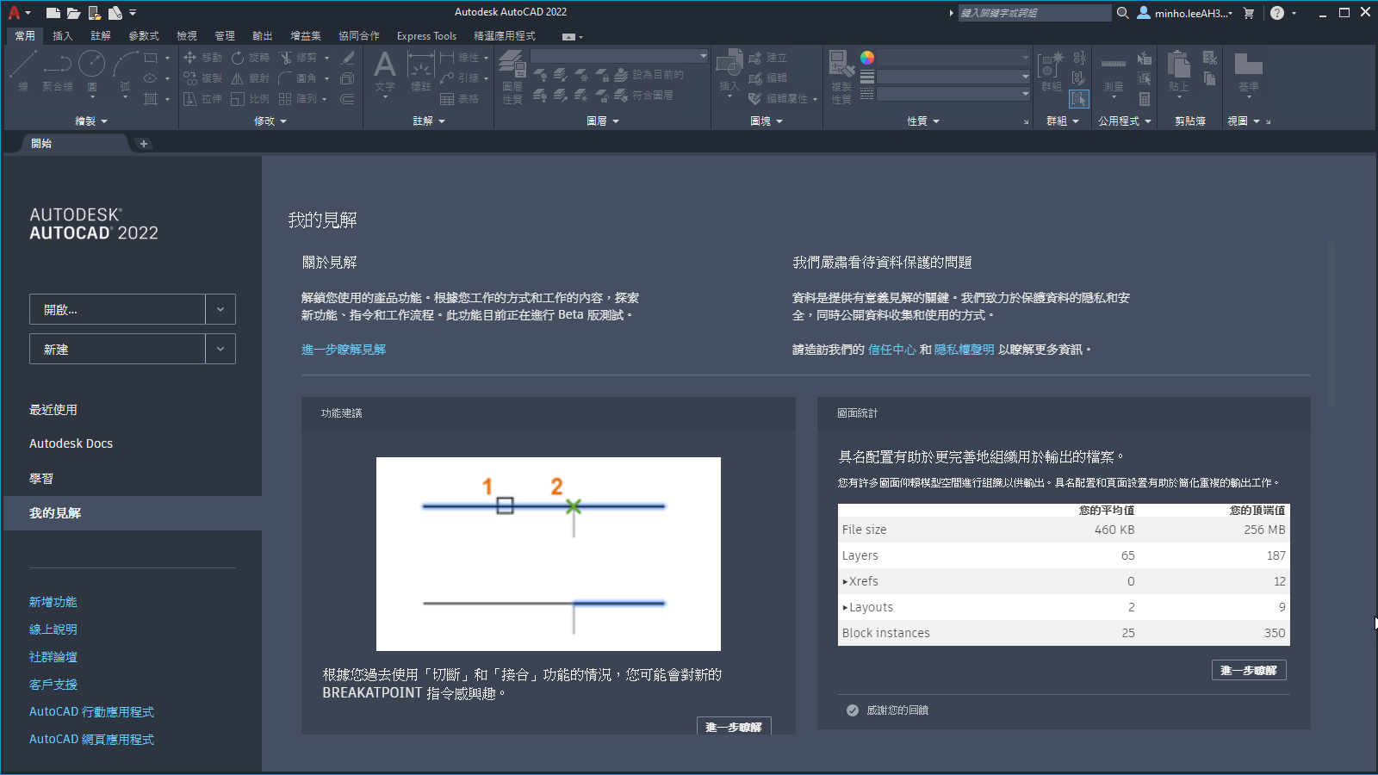
Task: Open 最近使用 in the sidebar
Action: tap(53, 410)
